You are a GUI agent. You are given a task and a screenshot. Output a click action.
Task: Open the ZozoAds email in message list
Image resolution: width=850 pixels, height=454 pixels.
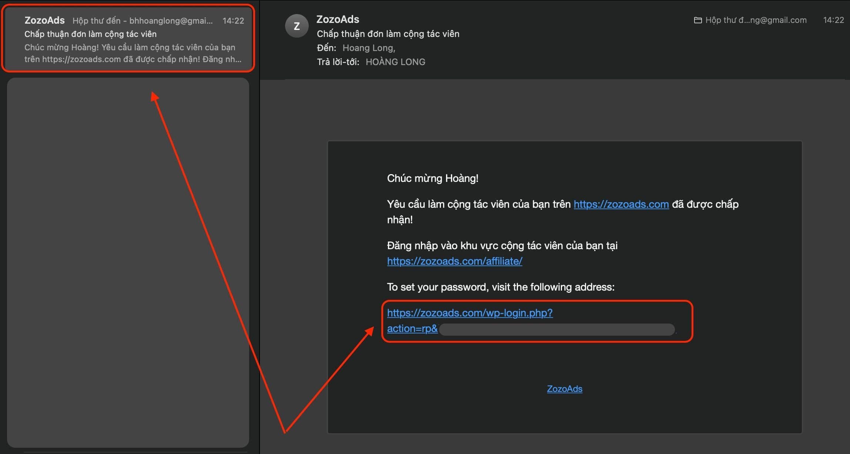coord(128,38)
